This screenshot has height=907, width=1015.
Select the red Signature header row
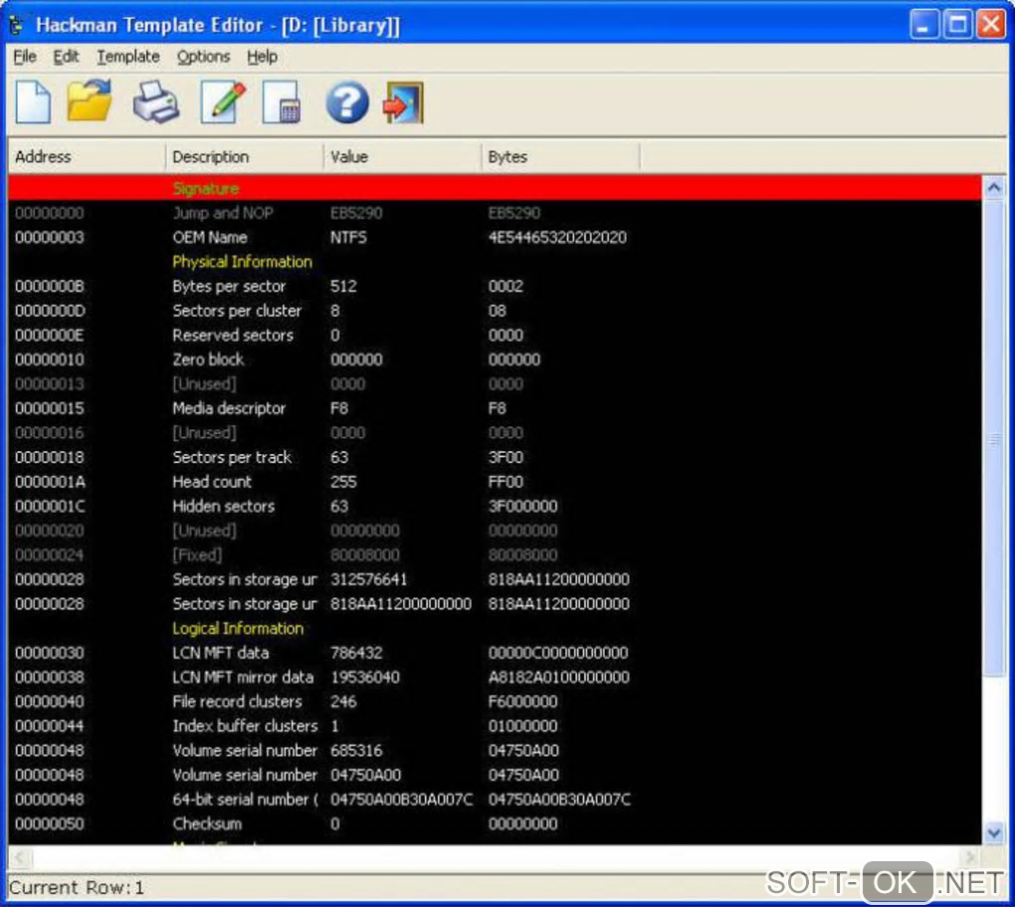tap(495, 188)
